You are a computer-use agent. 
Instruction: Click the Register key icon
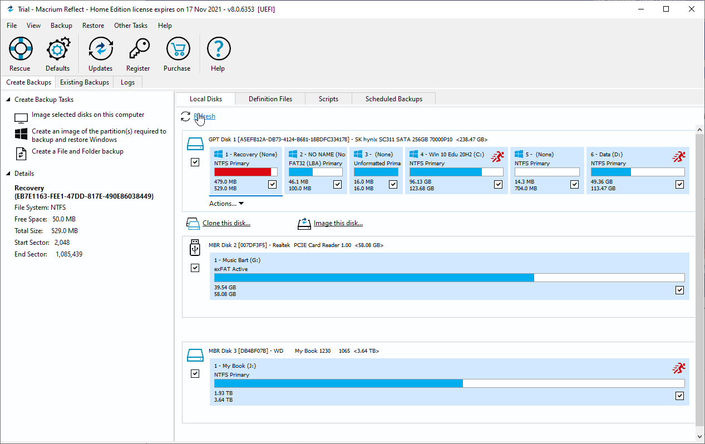(x=138, y=50)
